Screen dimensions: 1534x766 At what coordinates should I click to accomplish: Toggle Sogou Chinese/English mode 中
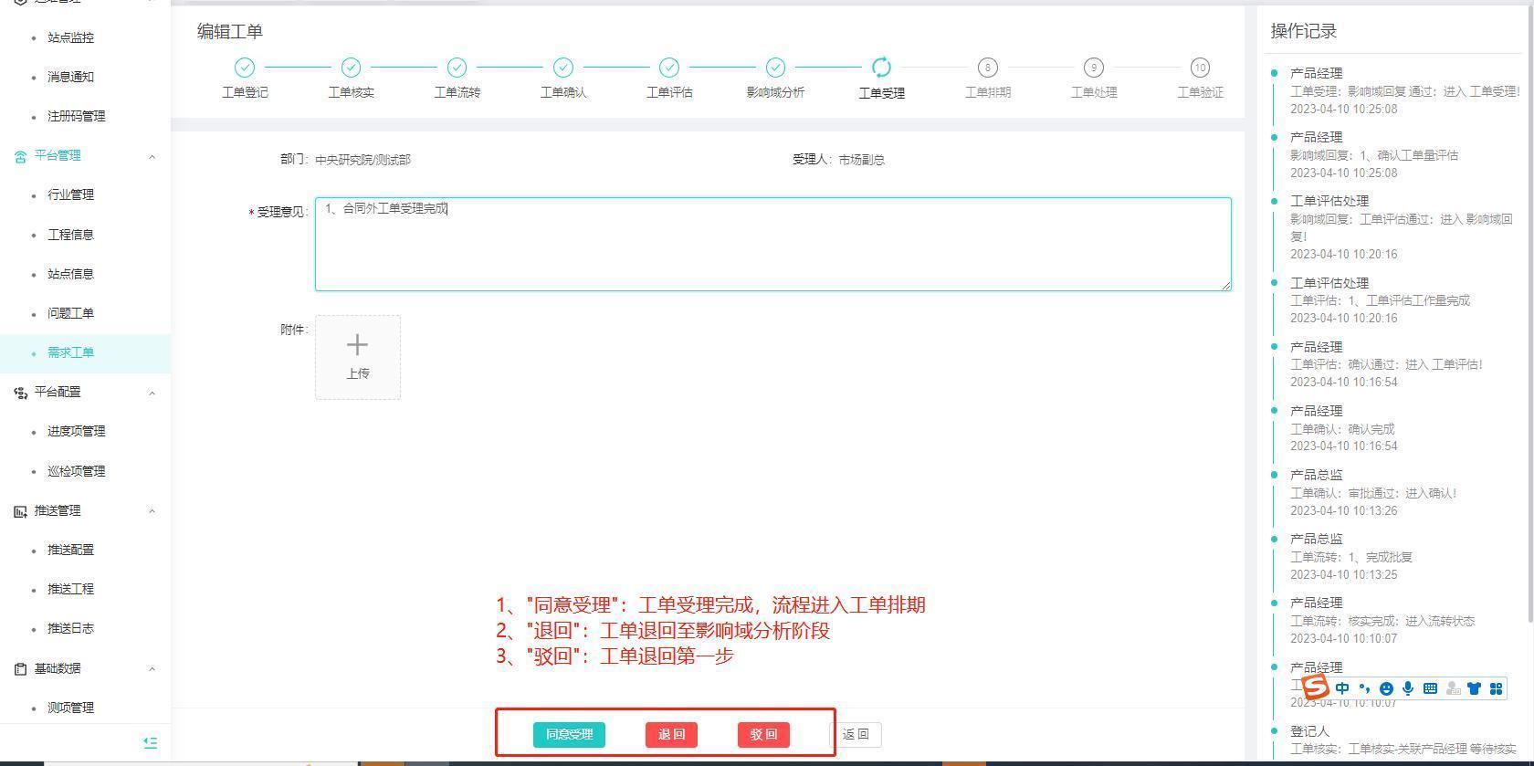tap(1342, 688)
